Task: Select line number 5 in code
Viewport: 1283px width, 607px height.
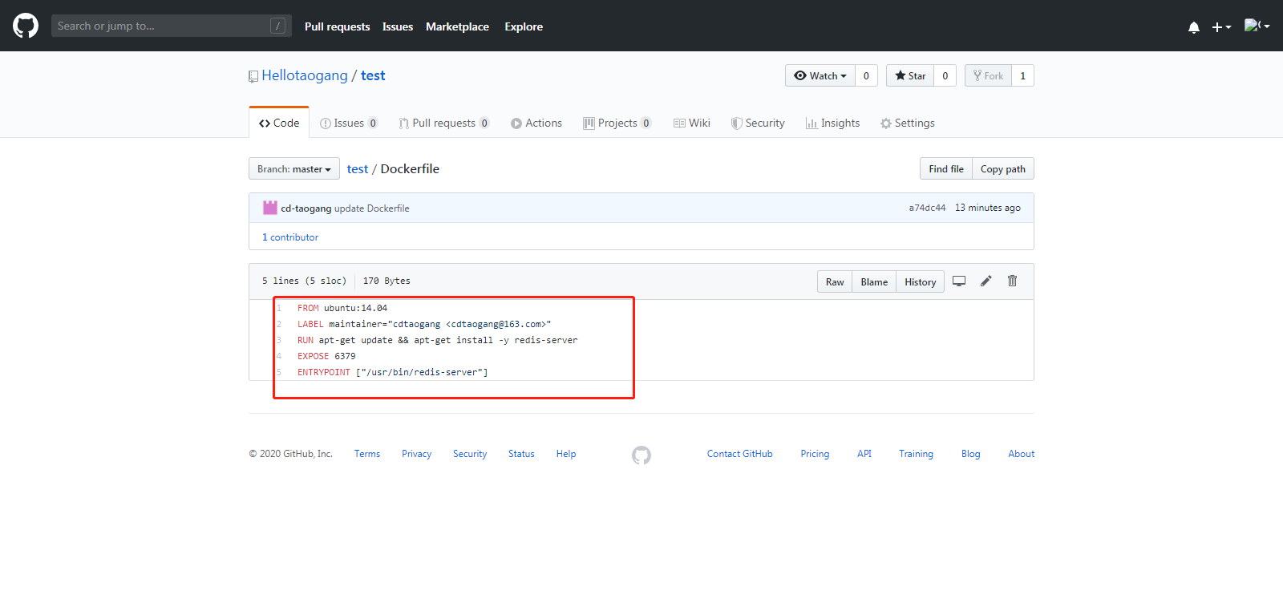Action: coord(279,372)
